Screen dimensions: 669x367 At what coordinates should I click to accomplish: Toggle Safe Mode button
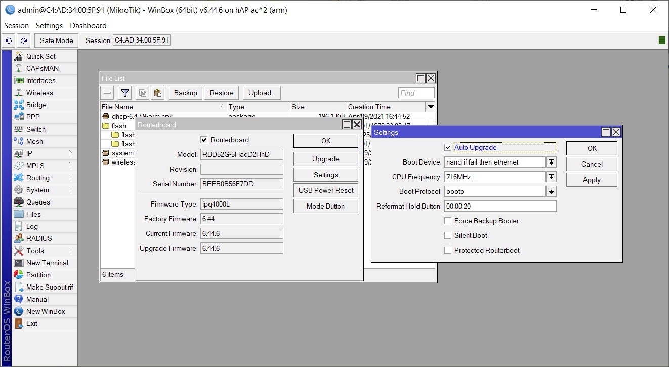coord(57,40)
